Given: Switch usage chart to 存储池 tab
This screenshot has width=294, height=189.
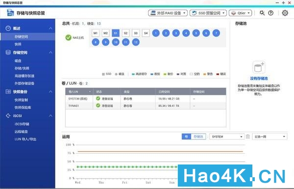Looking at the screenshot, I should point(198,137).
